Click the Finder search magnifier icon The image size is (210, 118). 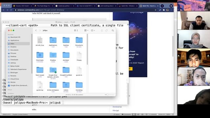(113, 30)
